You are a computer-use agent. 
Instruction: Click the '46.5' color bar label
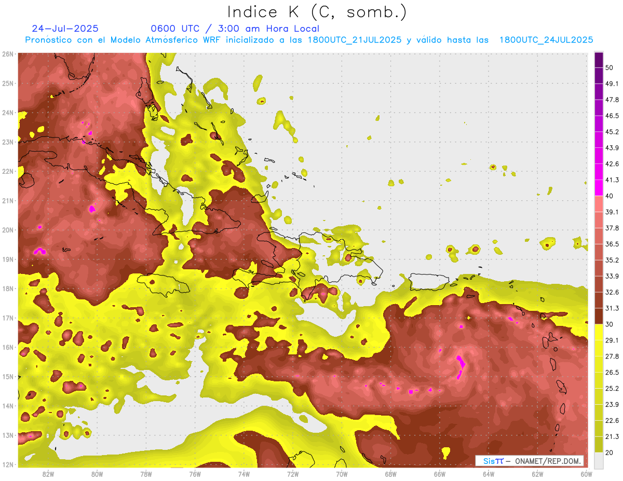612,116
